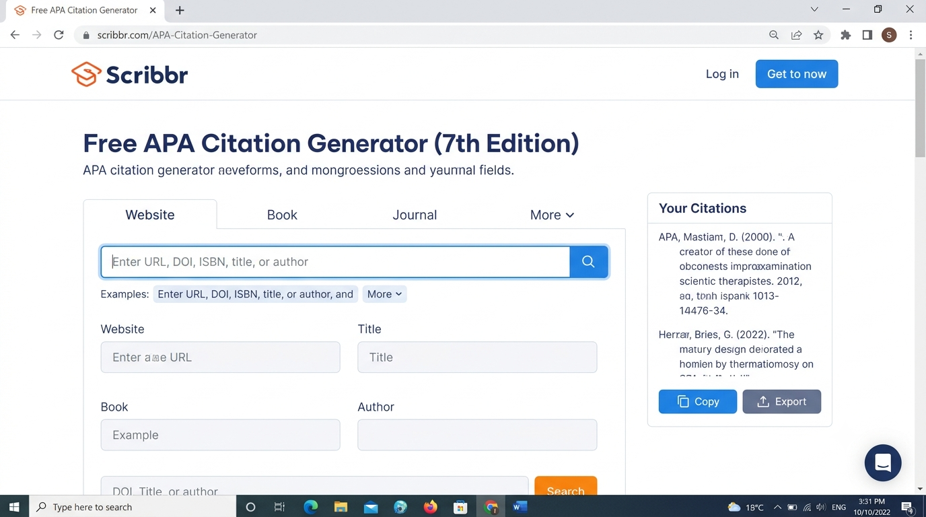This screenshot has height=517, width=926.
Task: Click the Get to now button
Action: point(797,74)
